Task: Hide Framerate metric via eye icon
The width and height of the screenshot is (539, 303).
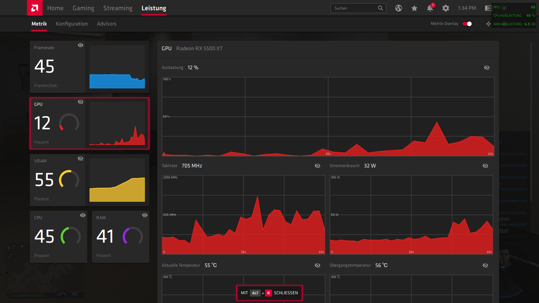Action: click(x=81, y=45)
